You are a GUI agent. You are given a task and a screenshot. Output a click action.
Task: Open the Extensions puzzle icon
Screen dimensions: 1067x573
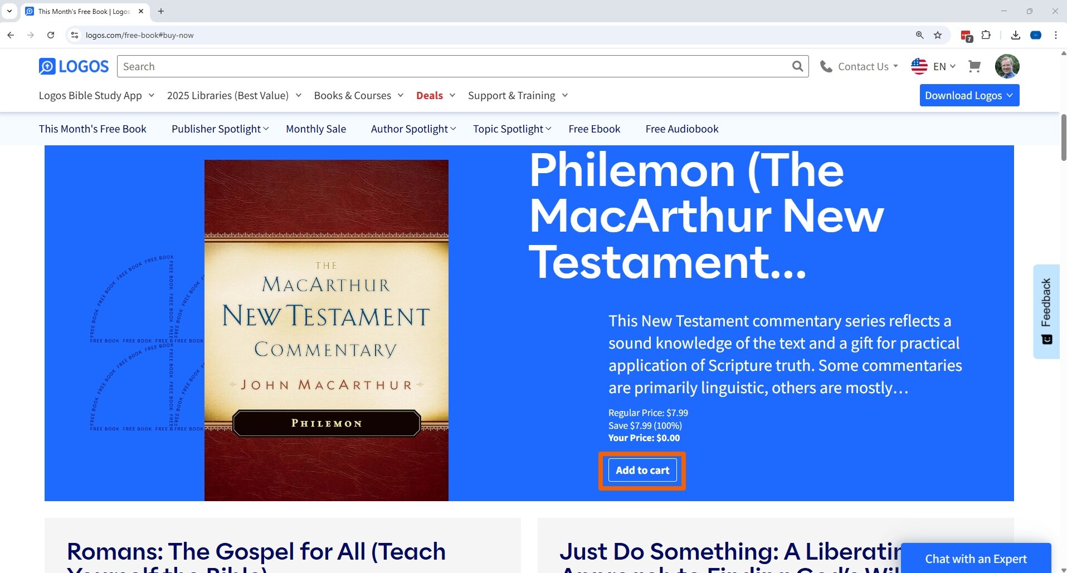pyautogui.click(x=986, y=35)
